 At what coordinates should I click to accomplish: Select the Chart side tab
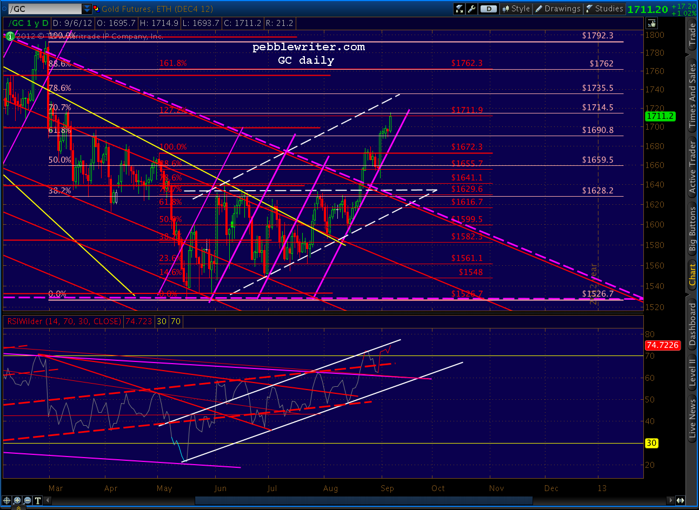[x=693, y=275]
